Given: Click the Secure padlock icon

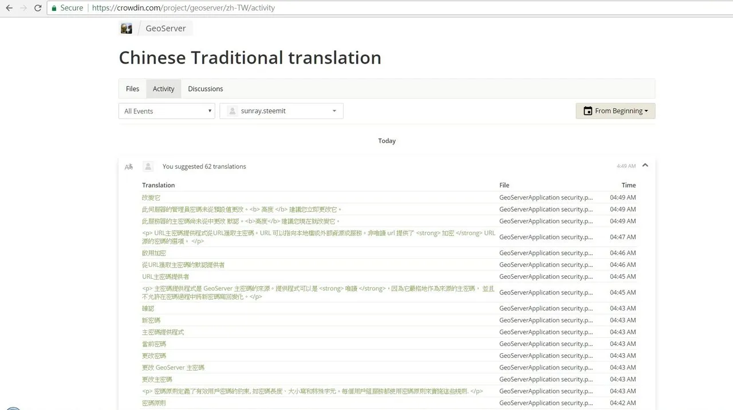Looking at the screenshot, I should tap(54, 8).
